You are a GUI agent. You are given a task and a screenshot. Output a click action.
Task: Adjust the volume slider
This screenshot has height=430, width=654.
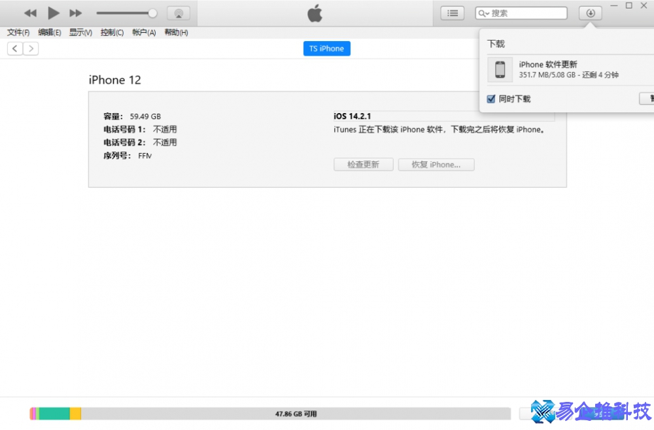click(128, 12)
